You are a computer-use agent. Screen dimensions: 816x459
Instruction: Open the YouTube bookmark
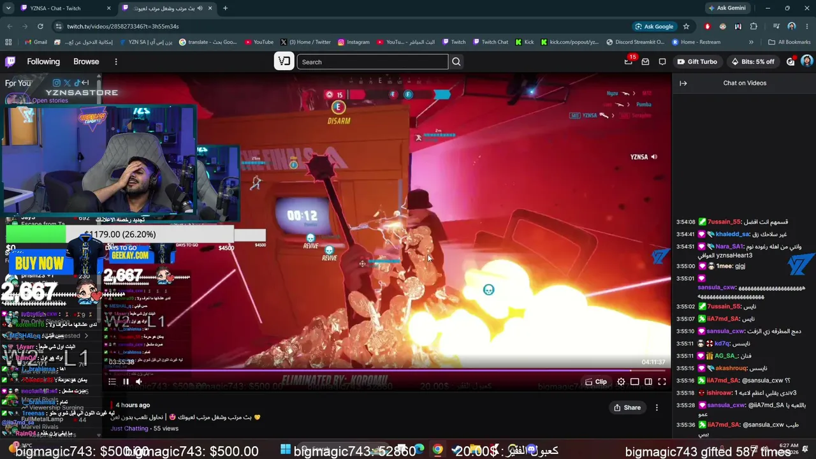point(259,42)
